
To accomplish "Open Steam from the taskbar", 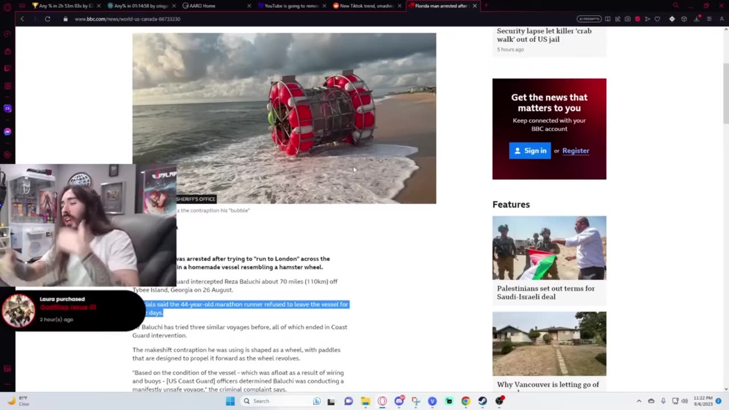I will 482,401.
